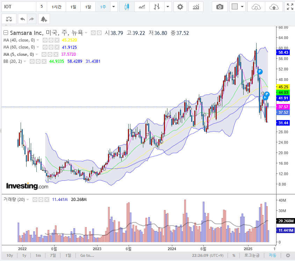Expand MA (5, close, 0) dropdown arrow
The image size is (295, 261).
pos(37,54)
